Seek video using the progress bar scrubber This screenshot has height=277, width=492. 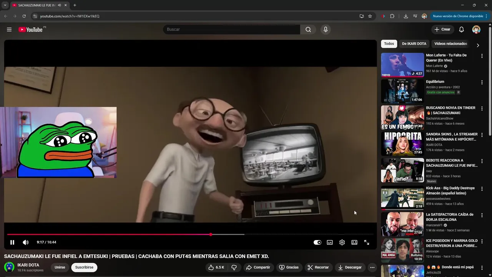coord(211,234)
